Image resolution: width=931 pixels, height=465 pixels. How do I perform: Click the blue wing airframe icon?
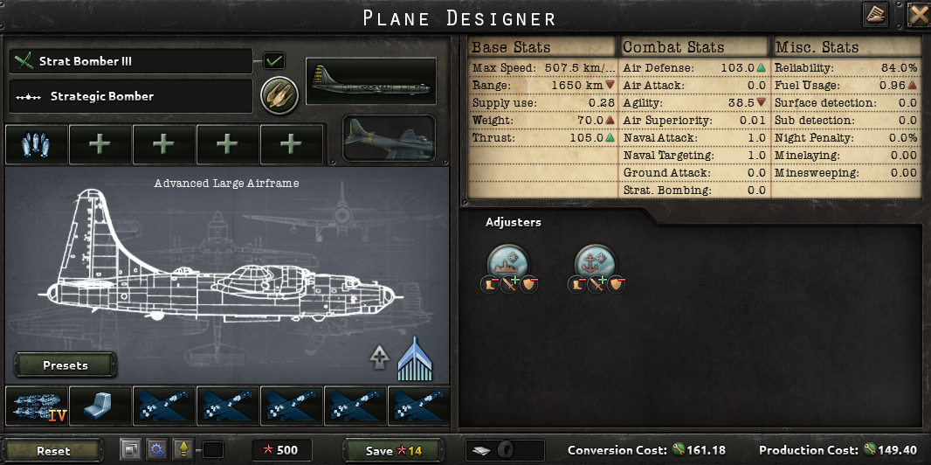click(x=415, y=358)
